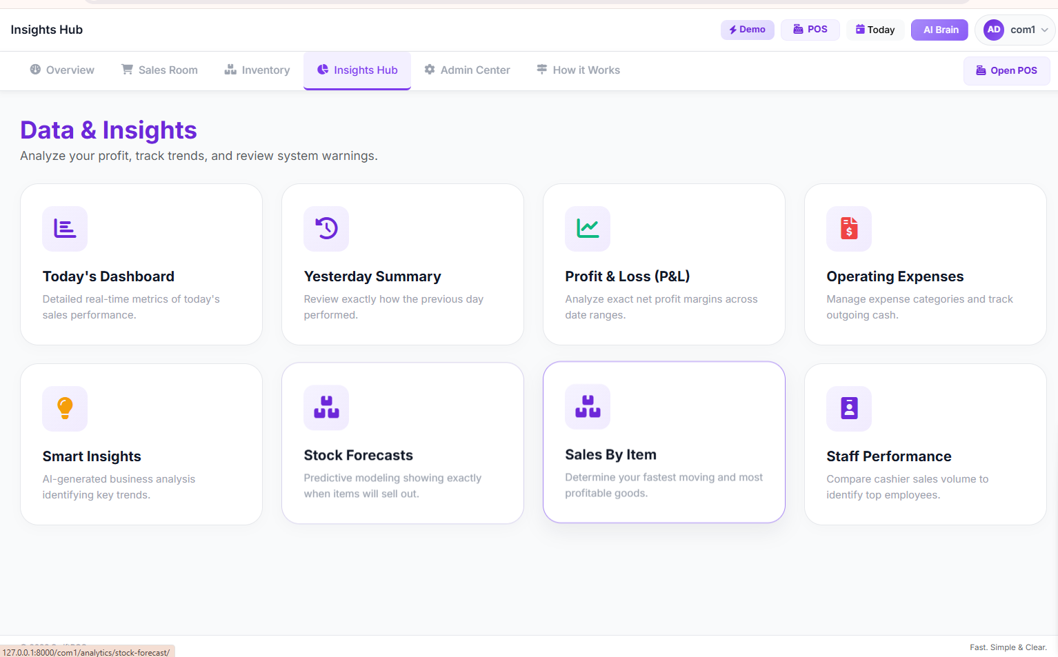1058x657 pixels.
Task: Click the POS button in the header
Action: tap(810, 30)
